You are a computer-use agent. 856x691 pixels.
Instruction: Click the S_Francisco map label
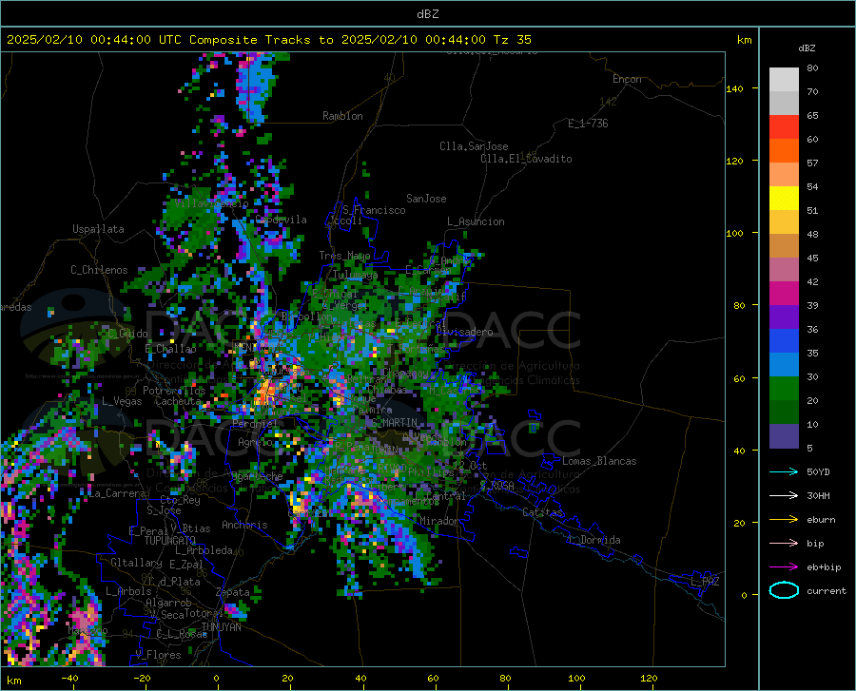coord(375,210)
